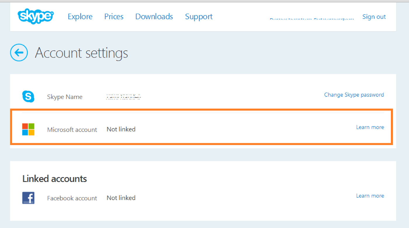
Task: Click Not linked status for Facebook account
Action: point(121,198)
